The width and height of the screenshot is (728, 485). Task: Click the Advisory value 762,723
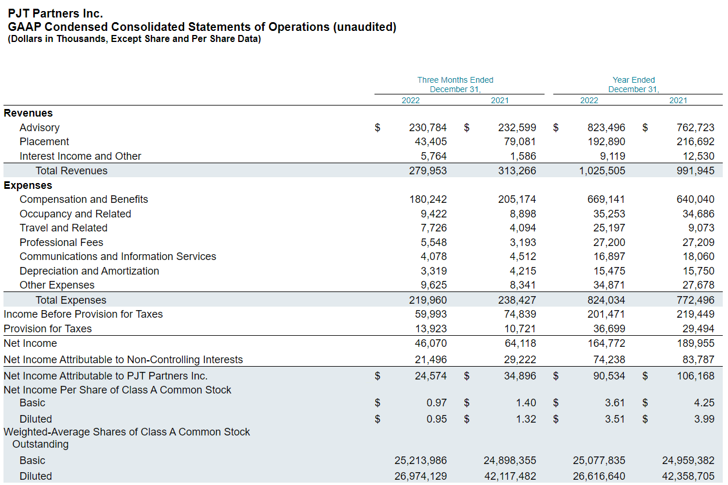695,128
